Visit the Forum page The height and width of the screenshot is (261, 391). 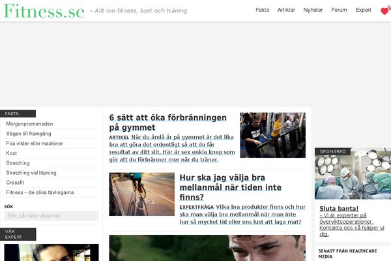(339, 10)
